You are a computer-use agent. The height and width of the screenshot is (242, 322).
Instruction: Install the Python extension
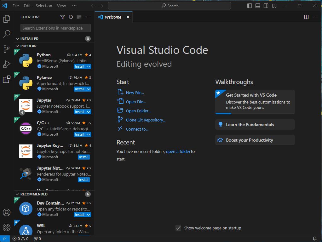[x=80, y=66]
